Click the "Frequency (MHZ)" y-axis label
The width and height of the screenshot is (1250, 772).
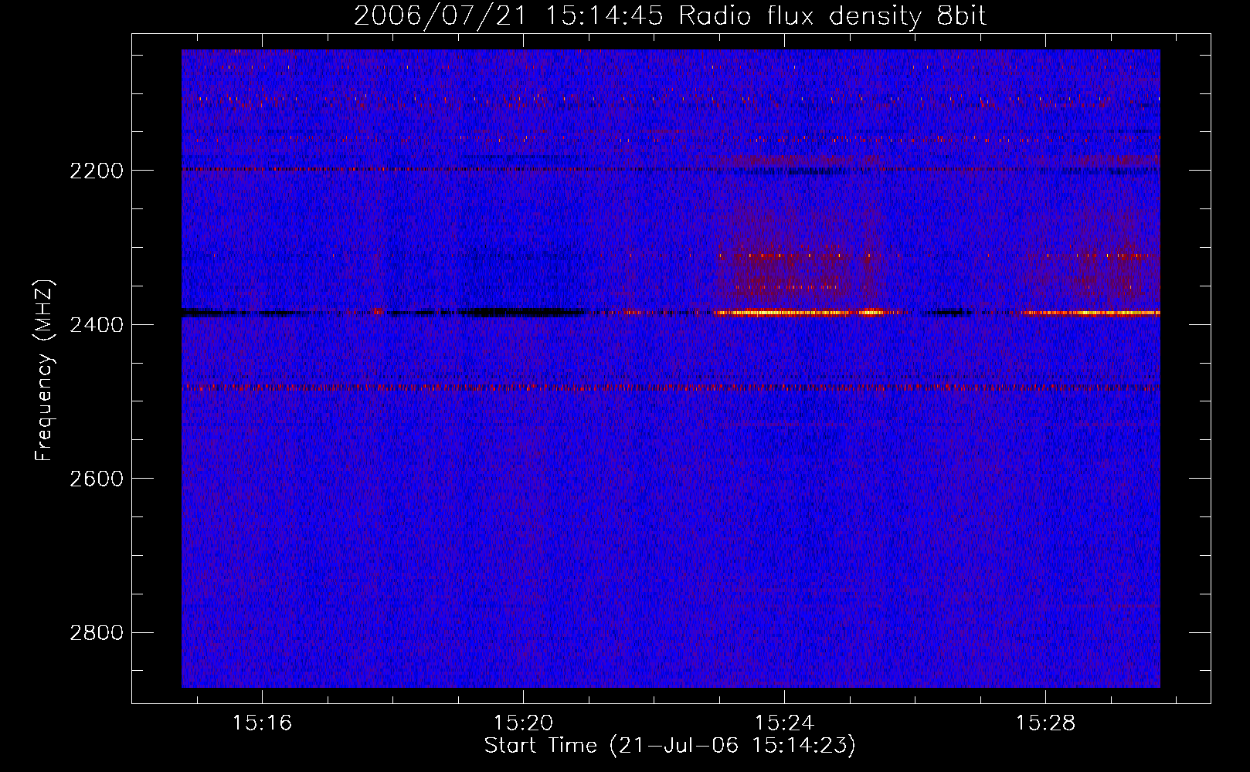44,371
